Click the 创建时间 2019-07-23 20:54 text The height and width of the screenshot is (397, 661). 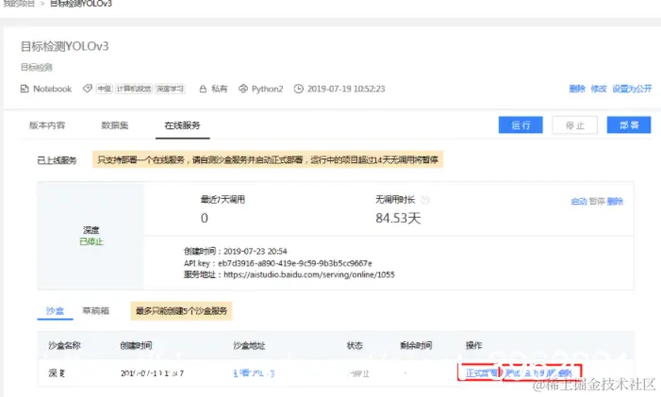pyautogui.click(x=235, y=251)
